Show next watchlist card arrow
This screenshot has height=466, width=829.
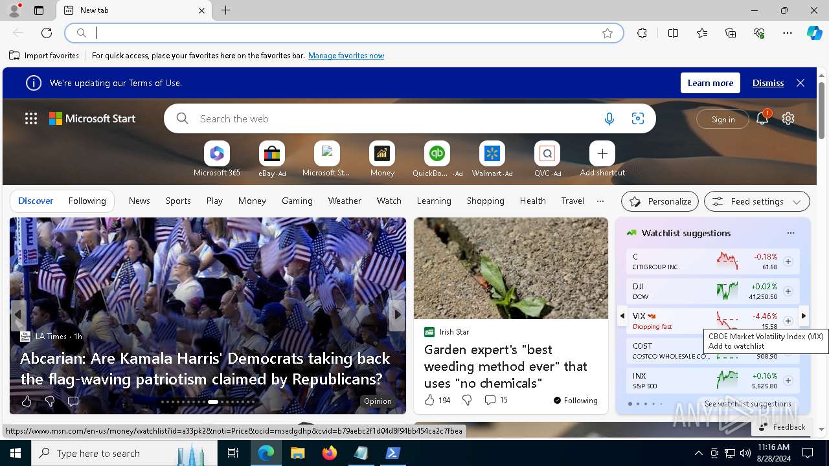click(x=804, y=316)
